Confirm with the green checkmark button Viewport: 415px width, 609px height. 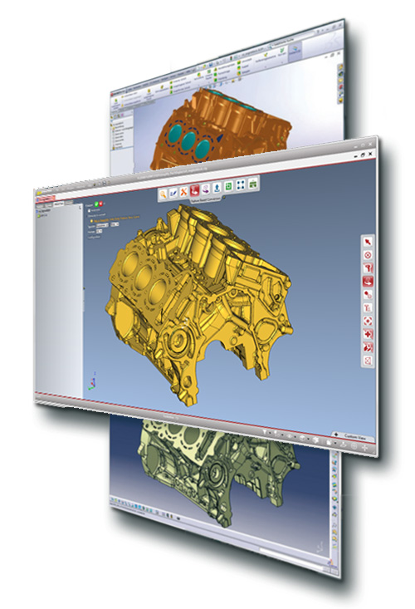point(95,204)
